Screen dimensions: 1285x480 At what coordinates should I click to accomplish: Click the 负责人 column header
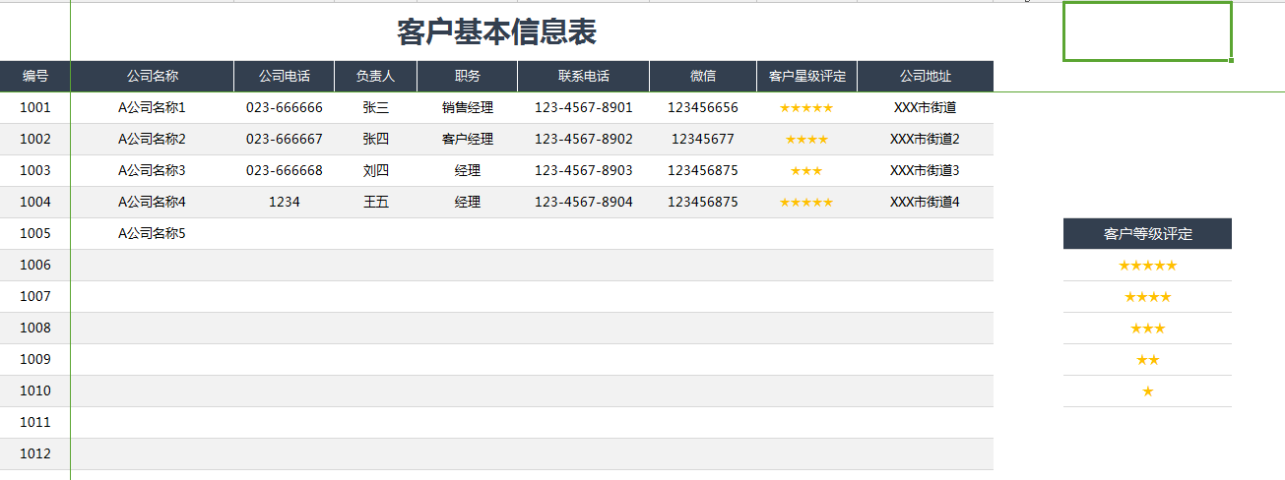point(376,76)
